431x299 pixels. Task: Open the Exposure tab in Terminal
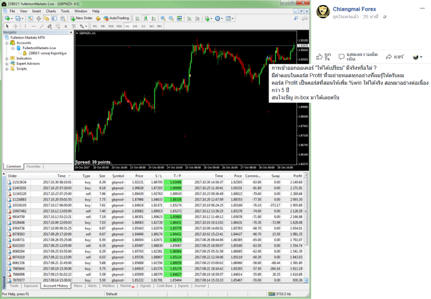(31, 286)
